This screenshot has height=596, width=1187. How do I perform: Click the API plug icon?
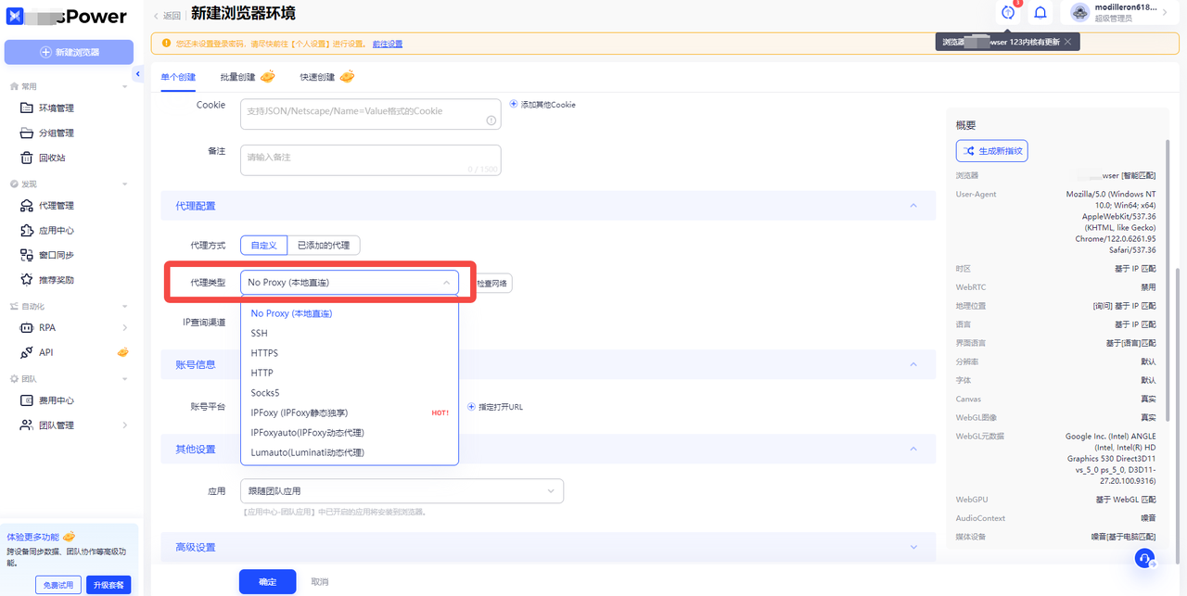pos(27,352)
